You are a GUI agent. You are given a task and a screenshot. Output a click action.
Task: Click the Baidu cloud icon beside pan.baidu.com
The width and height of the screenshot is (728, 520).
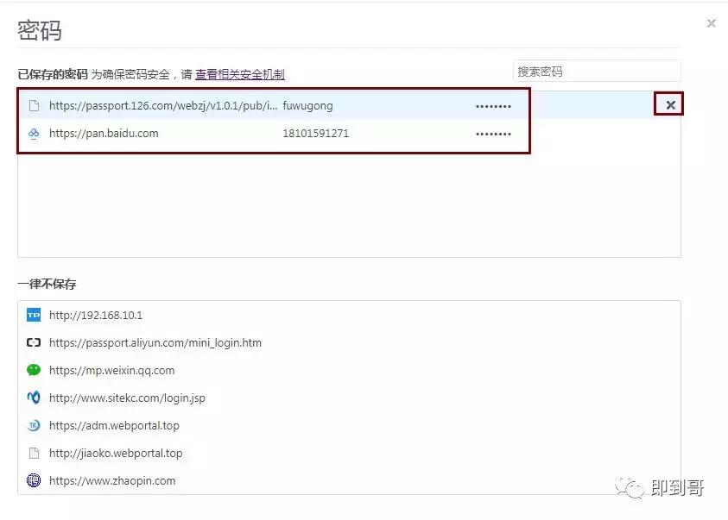tap(34, 134)
